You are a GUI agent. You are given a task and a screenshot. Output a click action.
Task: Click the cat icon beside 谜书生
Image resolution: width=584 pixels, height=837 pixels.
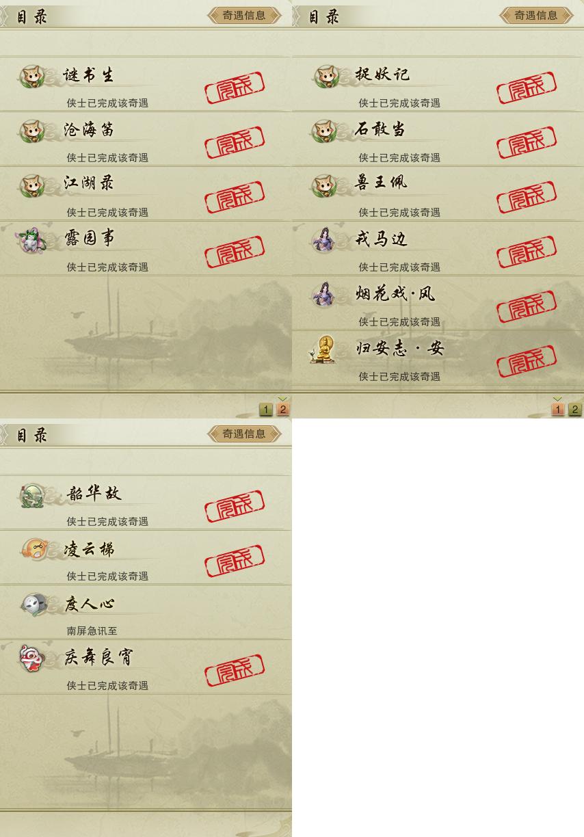click(31, 77)
